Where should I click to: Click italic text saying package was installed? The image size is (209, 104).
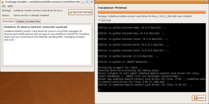[145, 16]
